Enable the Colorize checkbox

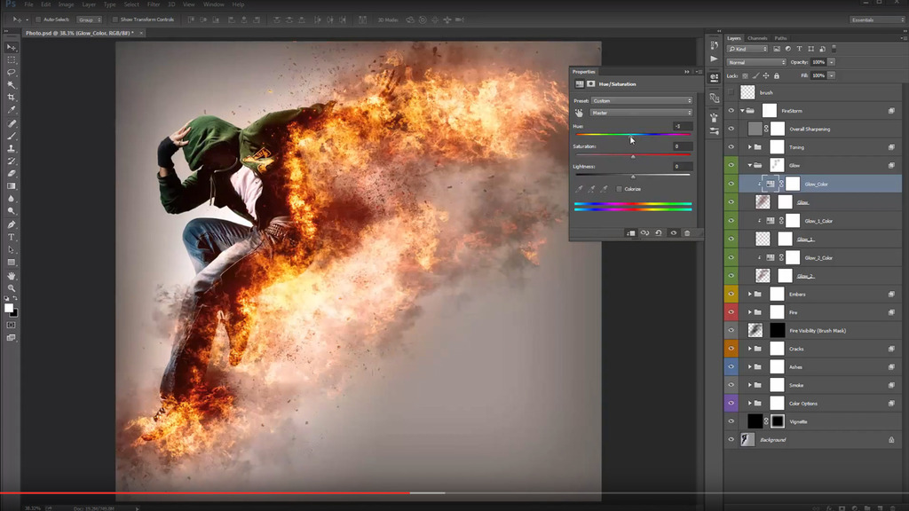[619, 189]
